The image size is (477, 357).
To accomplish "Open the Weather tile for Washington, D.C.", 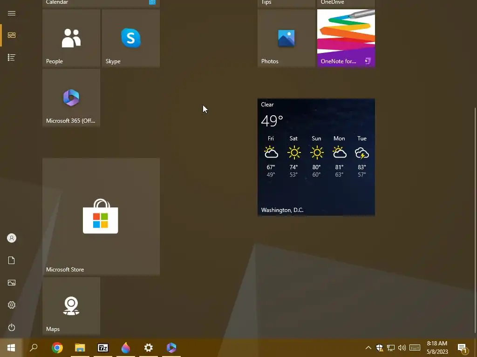I will click(316, 157).
